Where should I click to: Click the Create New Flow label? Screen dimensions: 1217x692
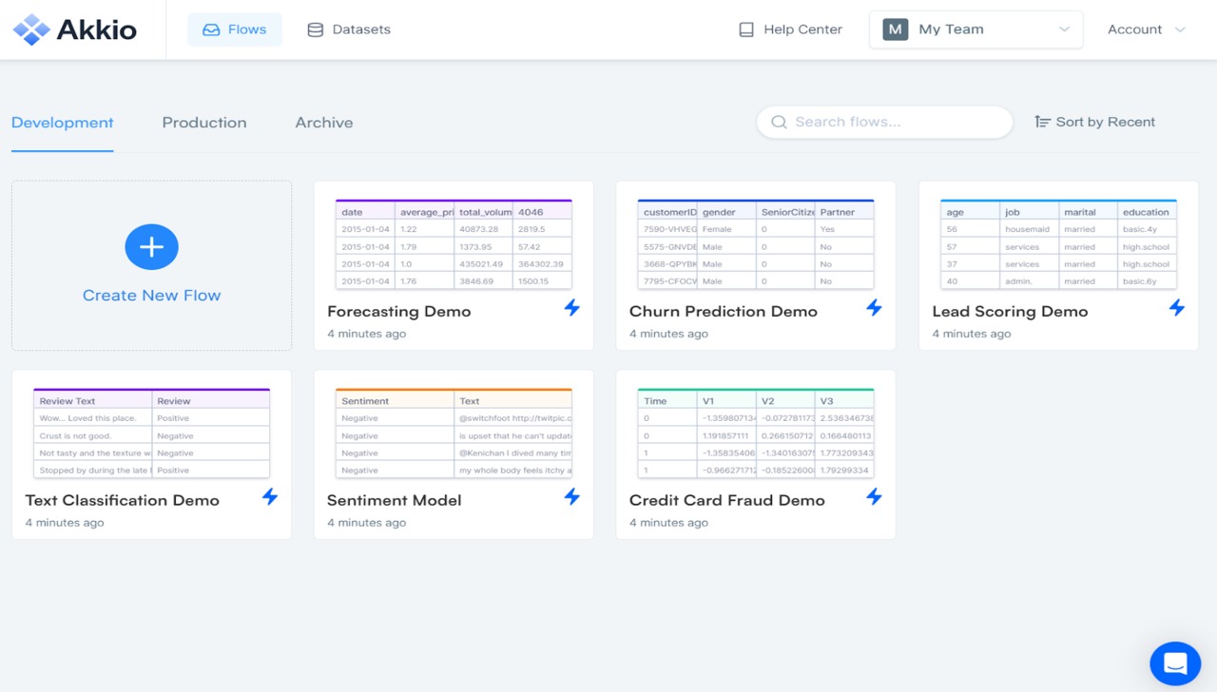click(x=151, y=296)
